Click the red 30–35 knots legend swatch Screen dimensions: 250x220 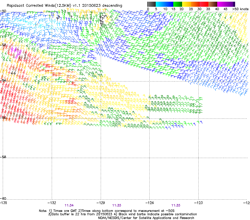(204, 4)
